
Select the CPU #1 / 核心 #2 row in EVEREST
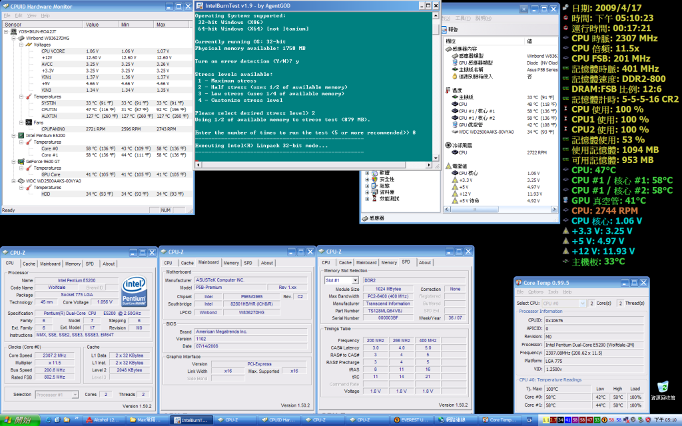tap(501, 118)
